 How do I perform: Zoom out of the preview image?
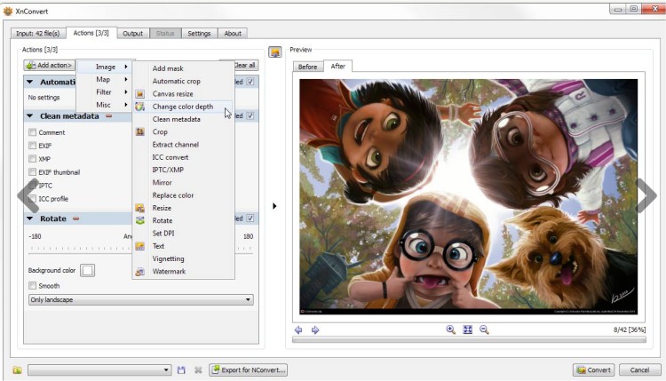pyautogui.click(x=484, y=329)
